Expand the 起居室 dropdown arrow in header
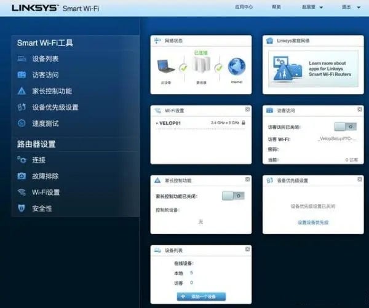This screenshot has height=308, width=369. [x=321, y=7]
